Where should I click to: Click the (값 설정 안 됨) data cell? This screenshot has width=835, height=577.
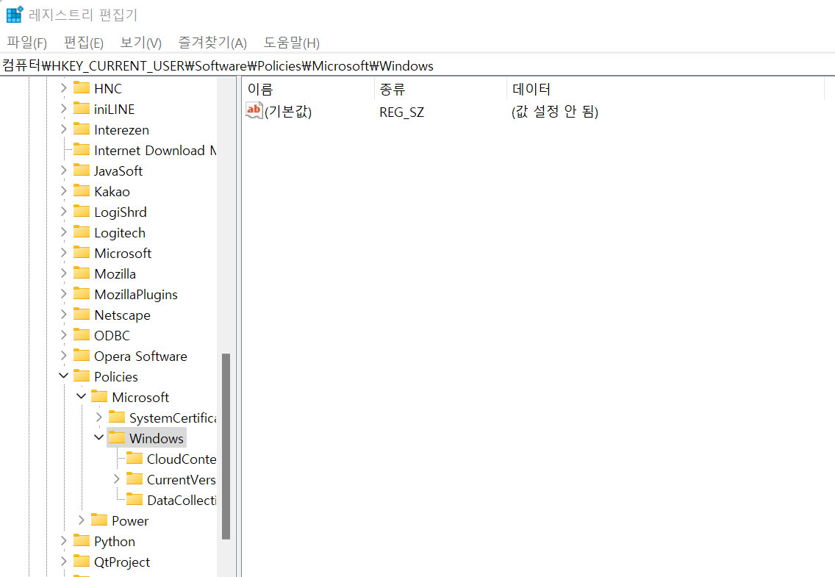[x=555, y=112]
